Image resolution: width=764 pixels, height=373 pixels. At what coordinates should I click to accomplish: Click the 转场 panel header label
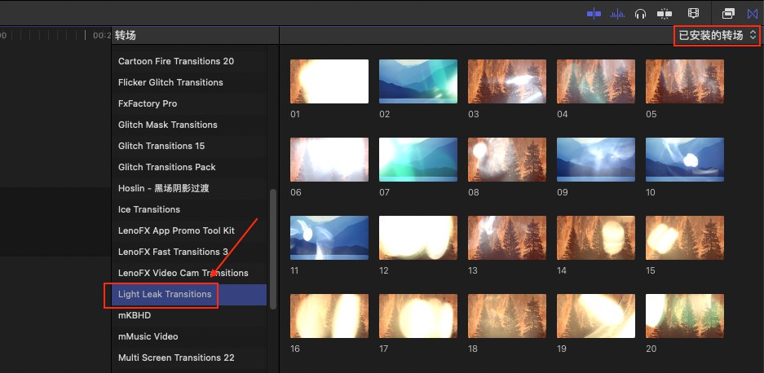click(126, 35)
